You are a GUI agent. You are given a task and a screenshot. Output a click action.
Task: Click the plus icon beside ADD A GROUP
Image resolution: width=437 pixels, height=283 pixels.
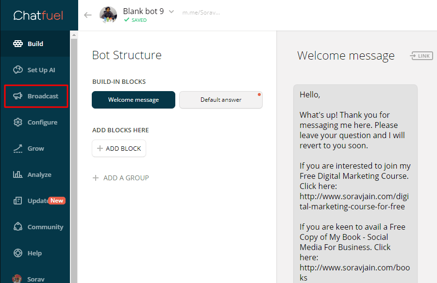click(96, 178)
